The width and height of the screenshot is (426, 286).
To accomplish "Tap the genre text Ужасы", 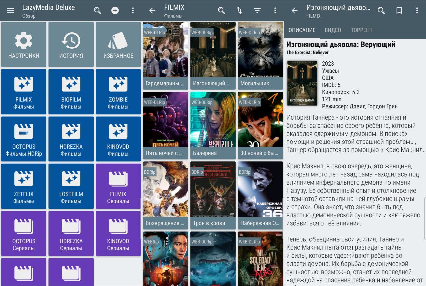I will 331,71.
